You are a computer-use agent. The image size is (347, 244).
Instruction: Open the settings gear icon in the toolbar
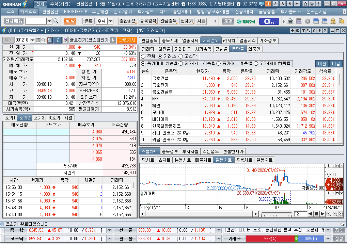[x=307, y=21]
